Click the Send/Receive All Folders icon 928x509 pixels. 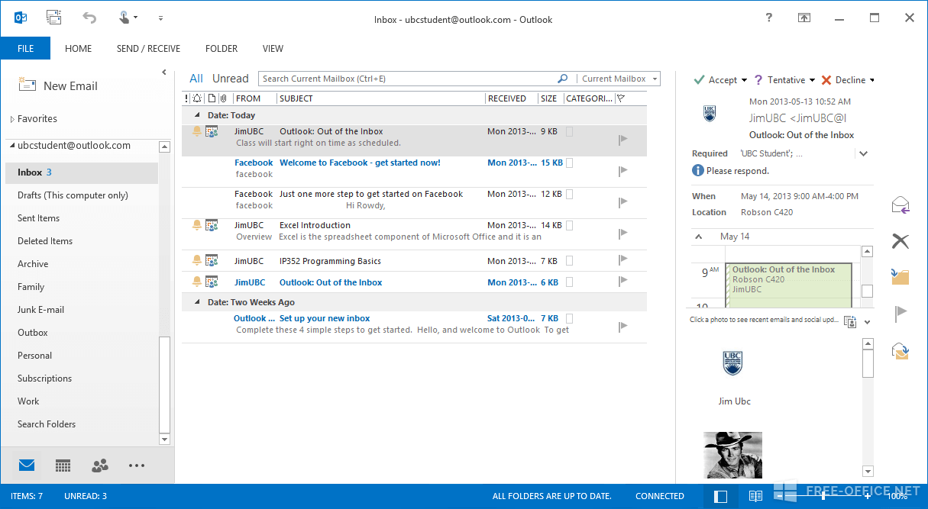(x=54, y=18)
